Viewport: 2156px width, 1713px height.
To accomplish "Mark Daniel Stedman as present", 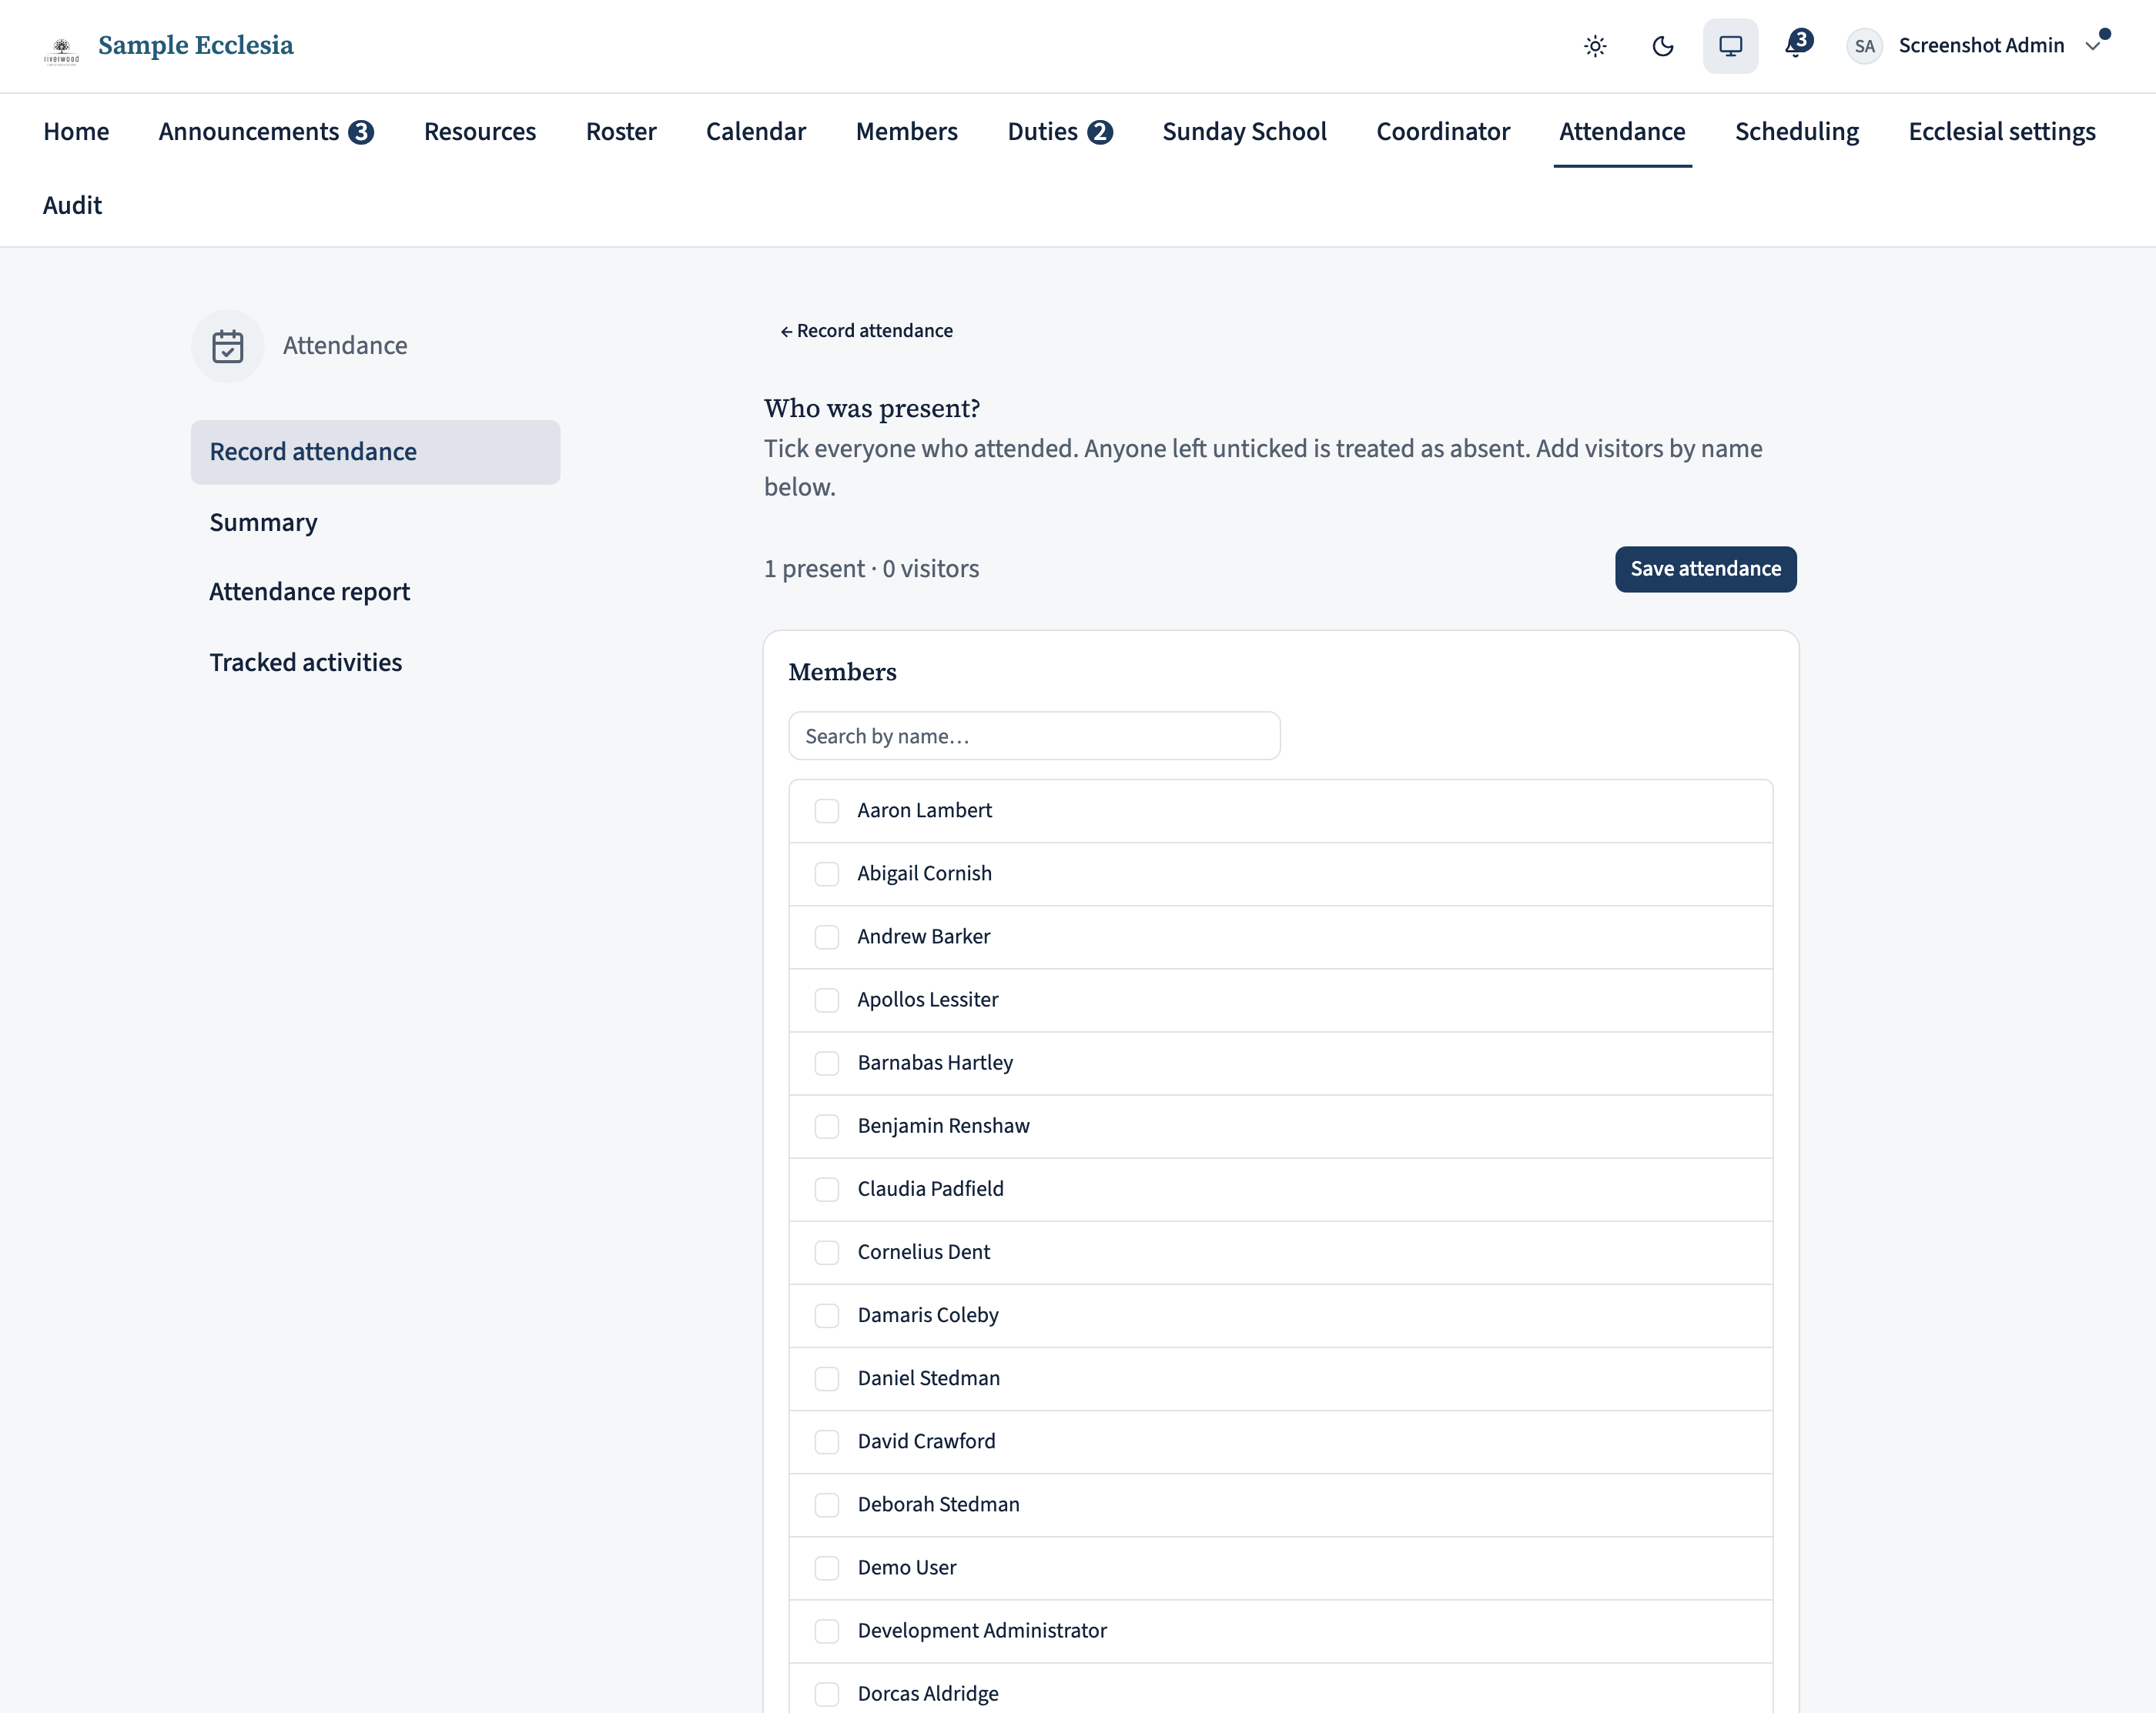I will tap(826, 1378).
